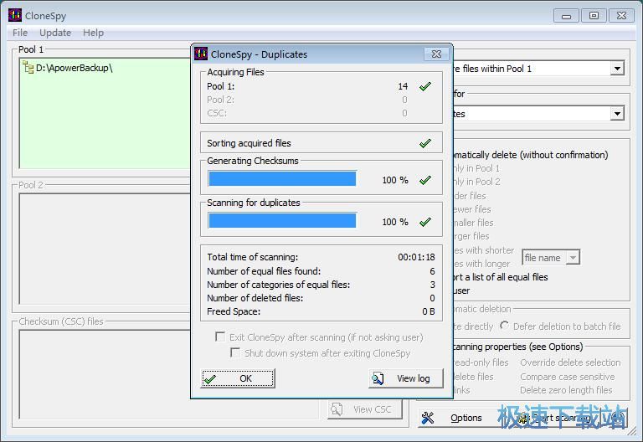Click the Options wrench and screwdriver icon
643x442 pixels.
point(427,418)
